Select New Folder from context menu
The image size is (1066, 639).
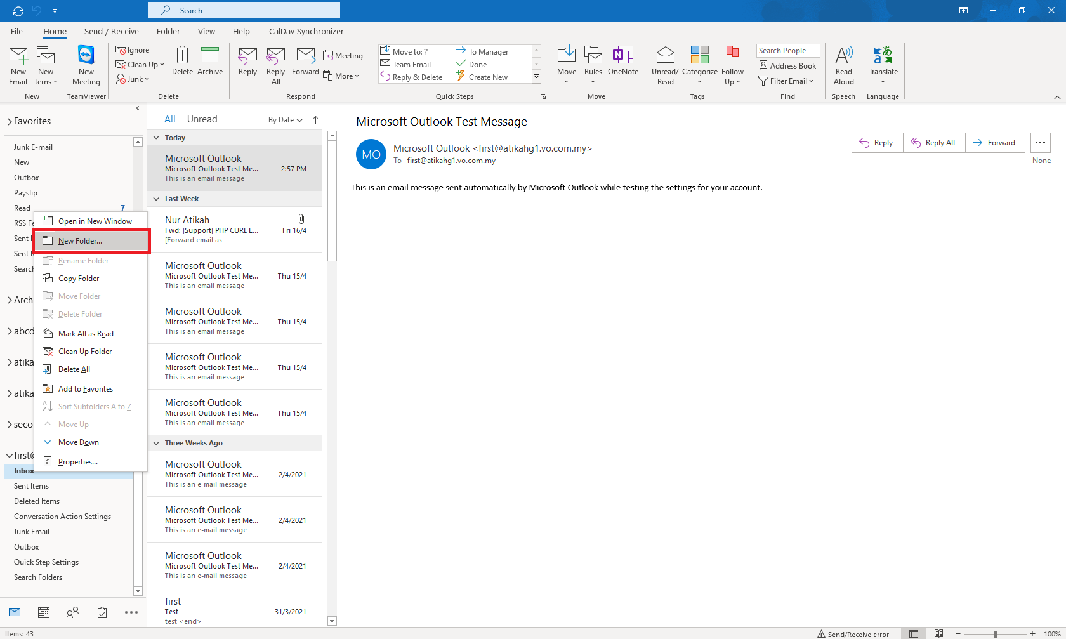(80, 241)
